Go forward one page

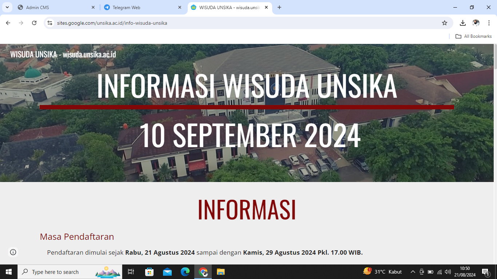pyautogui.click(x=21, y=23)
